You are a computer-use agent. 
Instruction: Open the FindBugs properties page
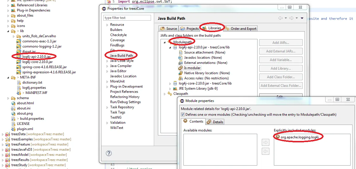click(117, 45)
